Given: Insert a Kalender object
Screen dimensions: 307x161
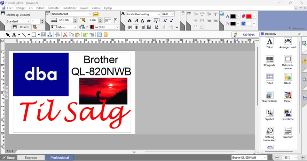Looking at the screenshot, I should click(x=287, y=133).
